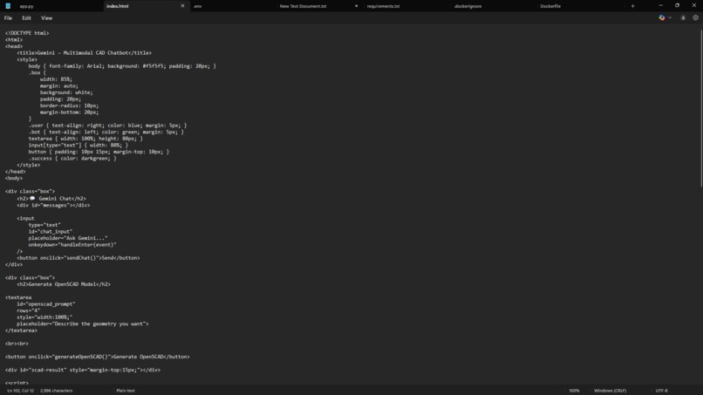Viewport: 703px width, 395px height.
Task: Click Ln 102, Col 12 status indicator
Action: [x=20, y=391]
